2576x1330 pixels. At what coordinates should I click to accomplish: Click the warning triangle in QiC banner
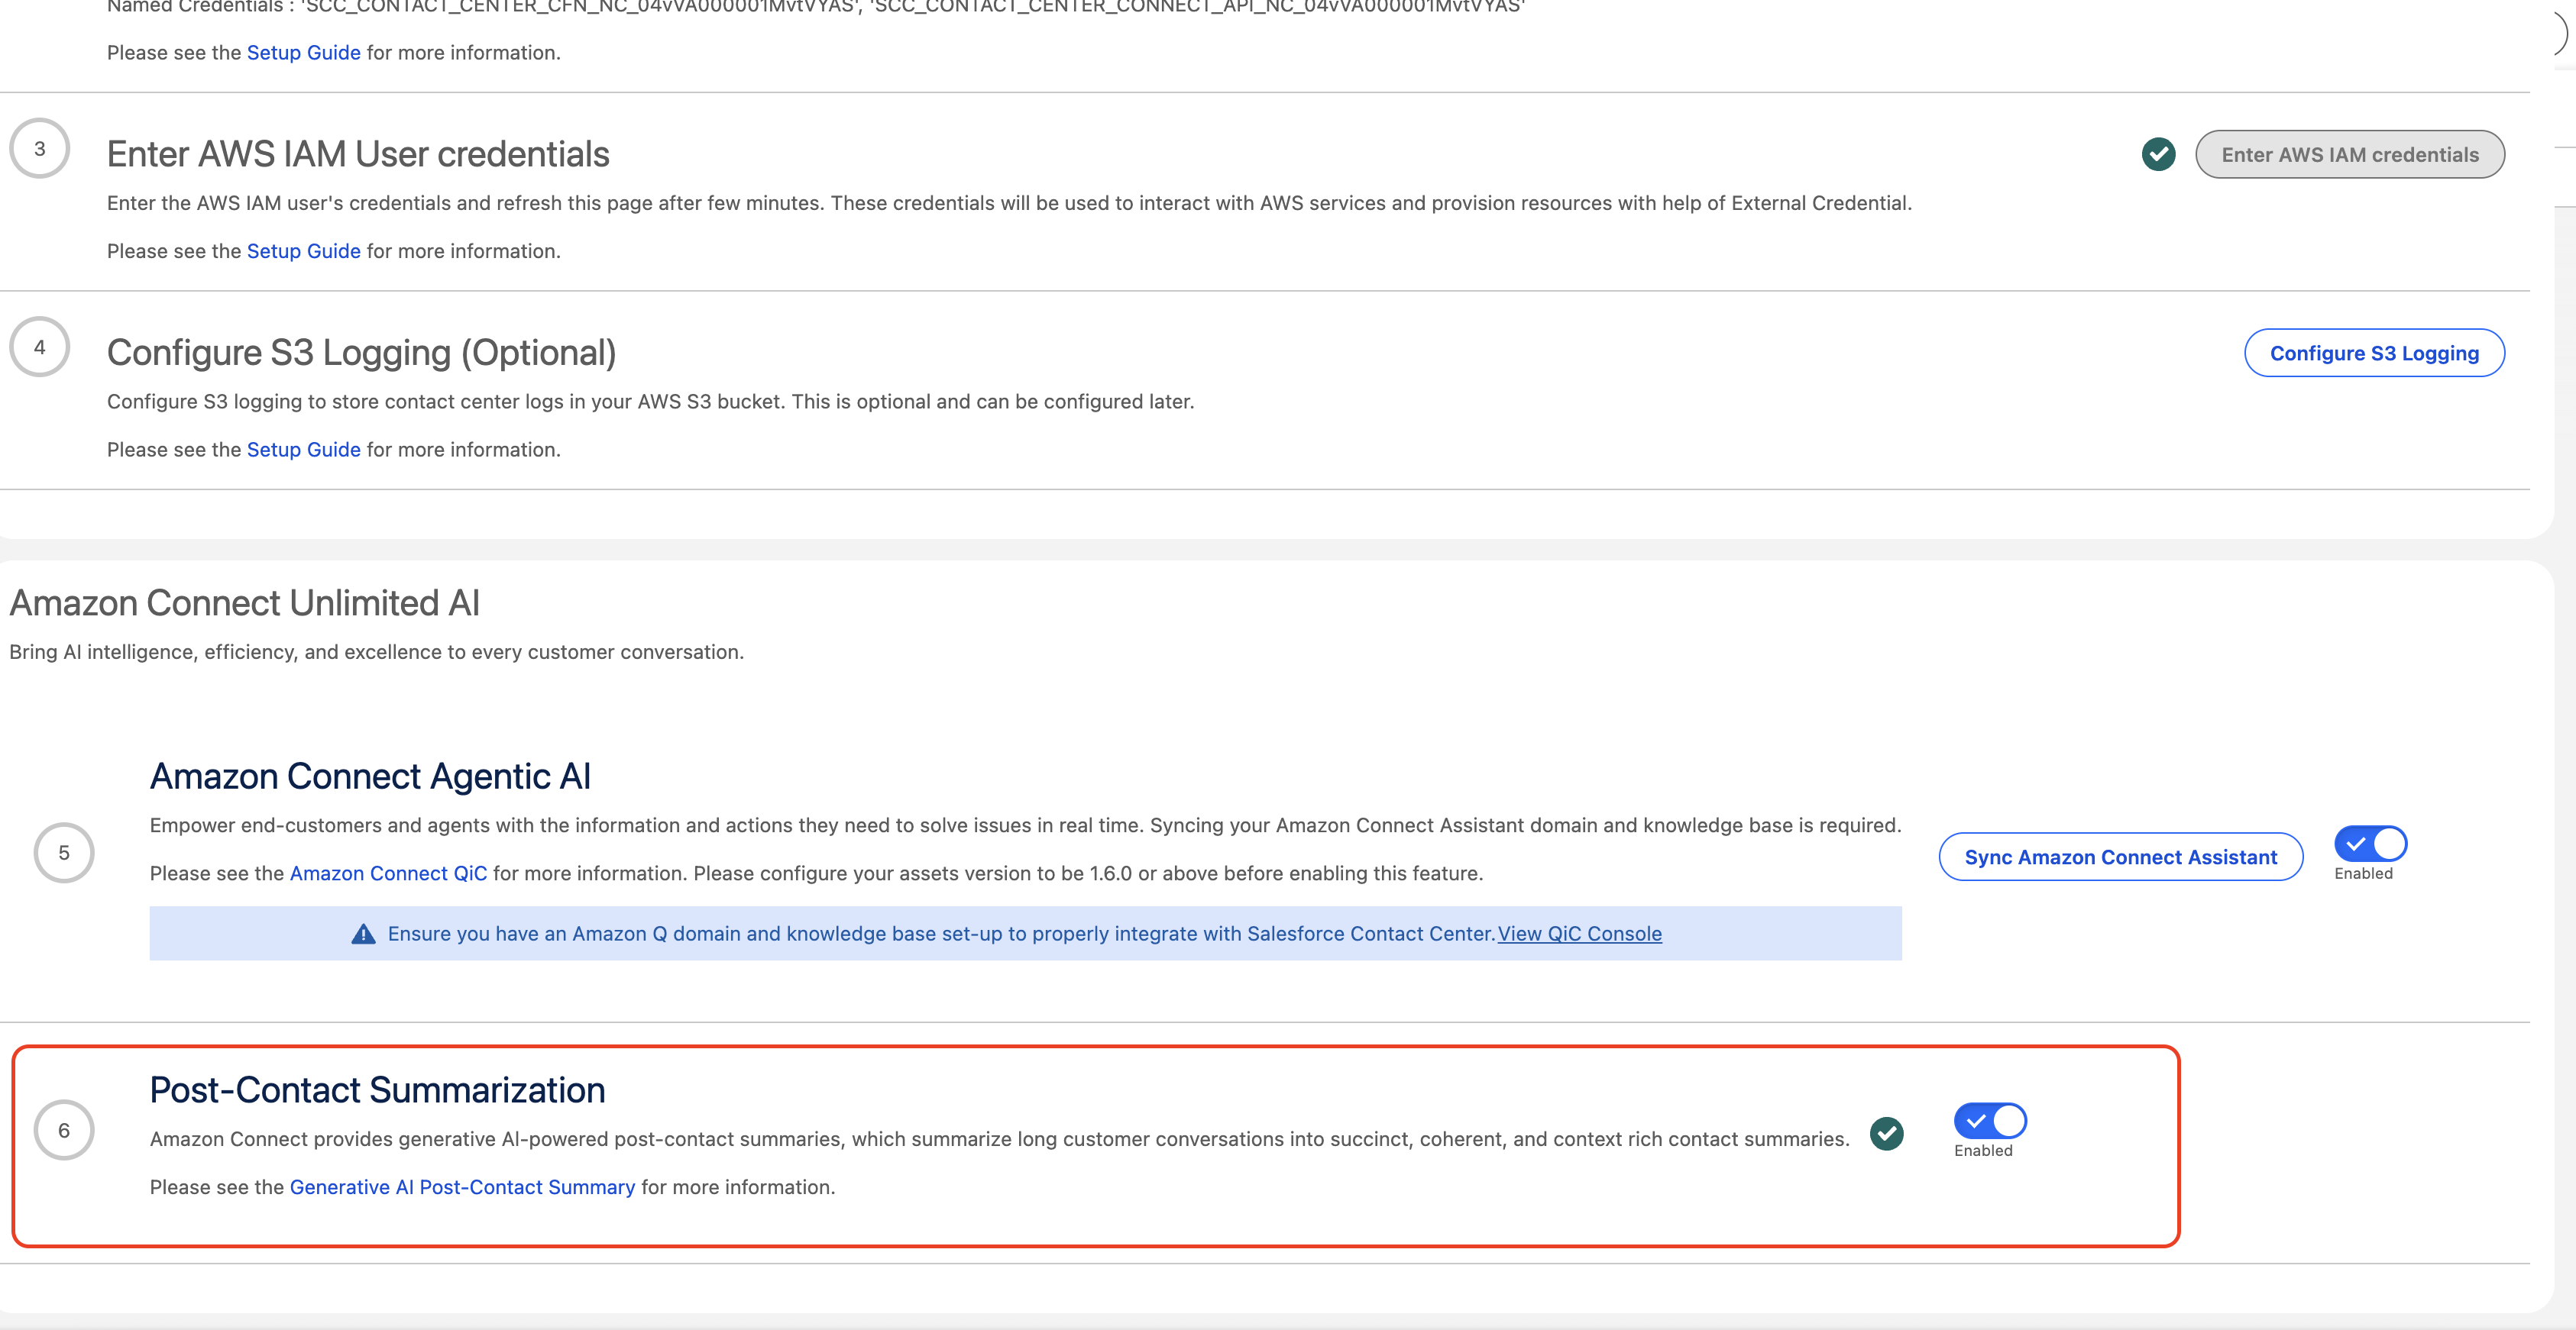tap(363, 933)
